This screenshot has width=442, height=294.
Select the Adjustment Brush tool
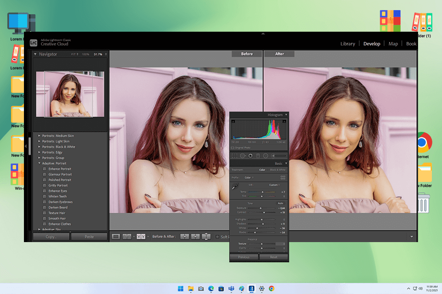[x=279, y=156]
